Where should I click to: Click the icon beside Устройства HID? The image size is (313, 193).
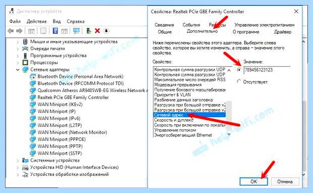25,167
